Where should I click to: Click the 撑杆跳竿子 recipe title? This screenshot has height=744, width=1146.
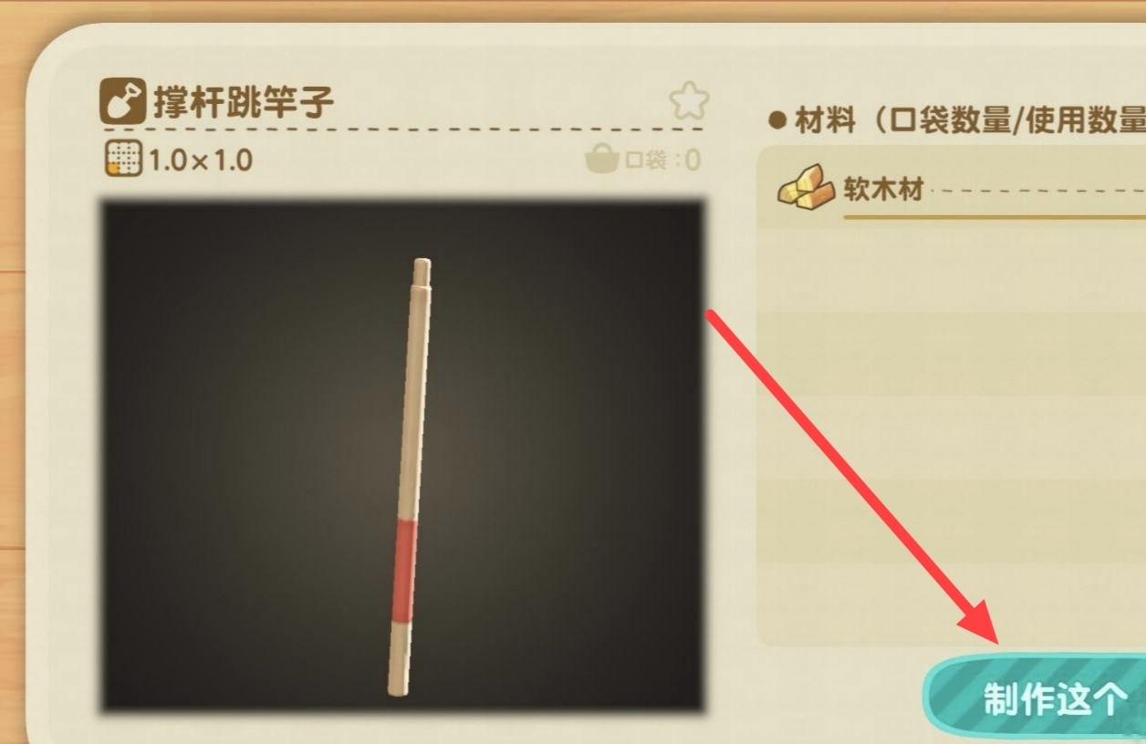[x=244, y=102]
